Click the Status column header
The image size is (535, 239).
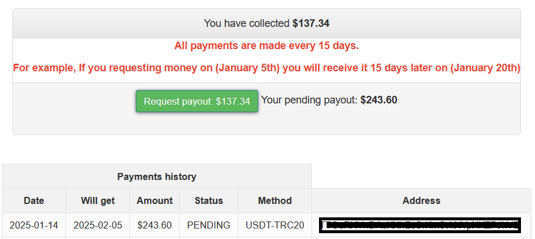tap(208, 200)
